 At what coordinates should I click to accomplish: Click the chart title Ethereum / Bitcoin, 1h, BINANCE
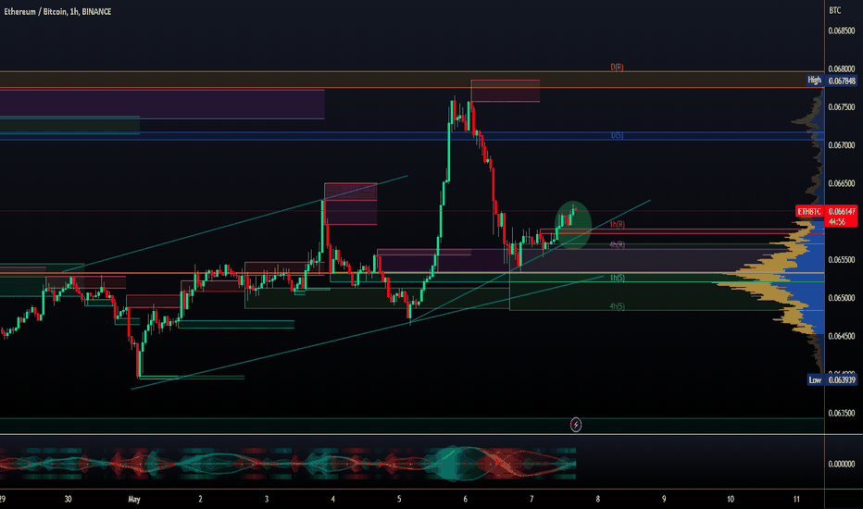(57, 11)
